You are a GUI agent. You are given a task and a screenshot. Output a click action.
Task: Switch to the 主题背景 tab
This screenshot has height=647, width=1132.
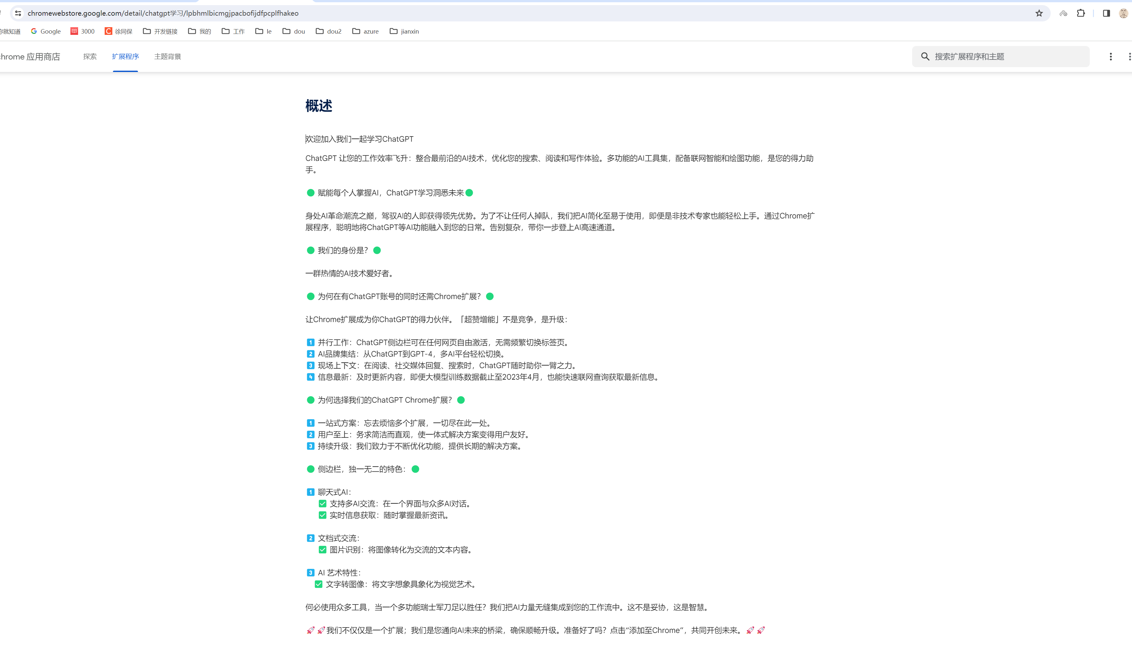pyautogui.click(x=168, y=56)
